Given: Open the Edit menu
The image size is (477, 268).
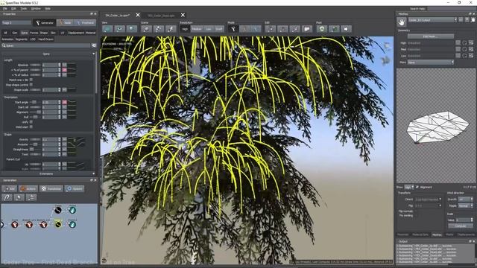Looking at the screenshot, I should point(13,8).
